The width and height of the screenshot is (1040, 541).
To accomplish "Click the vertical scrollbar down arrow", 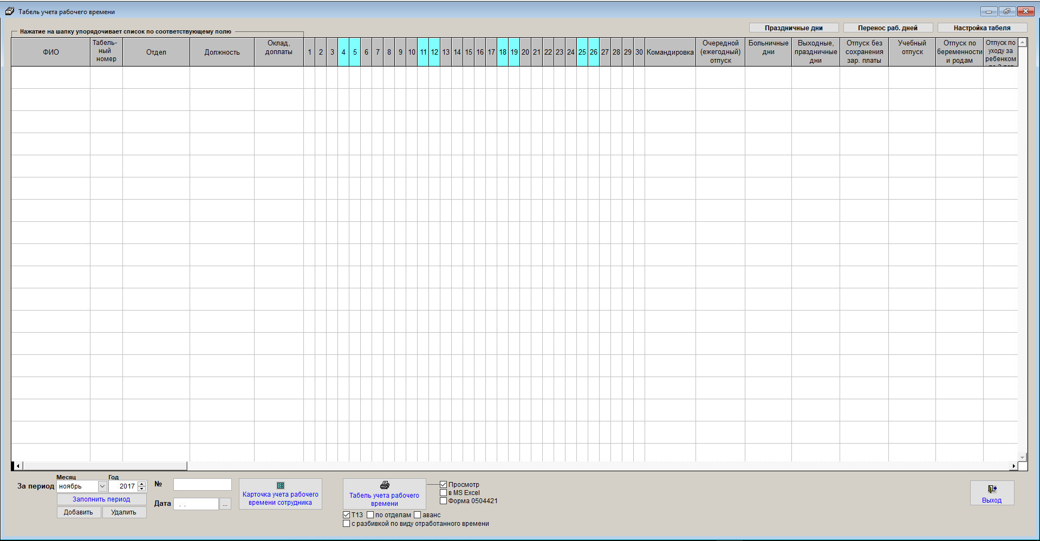I will coord(1023,458).
